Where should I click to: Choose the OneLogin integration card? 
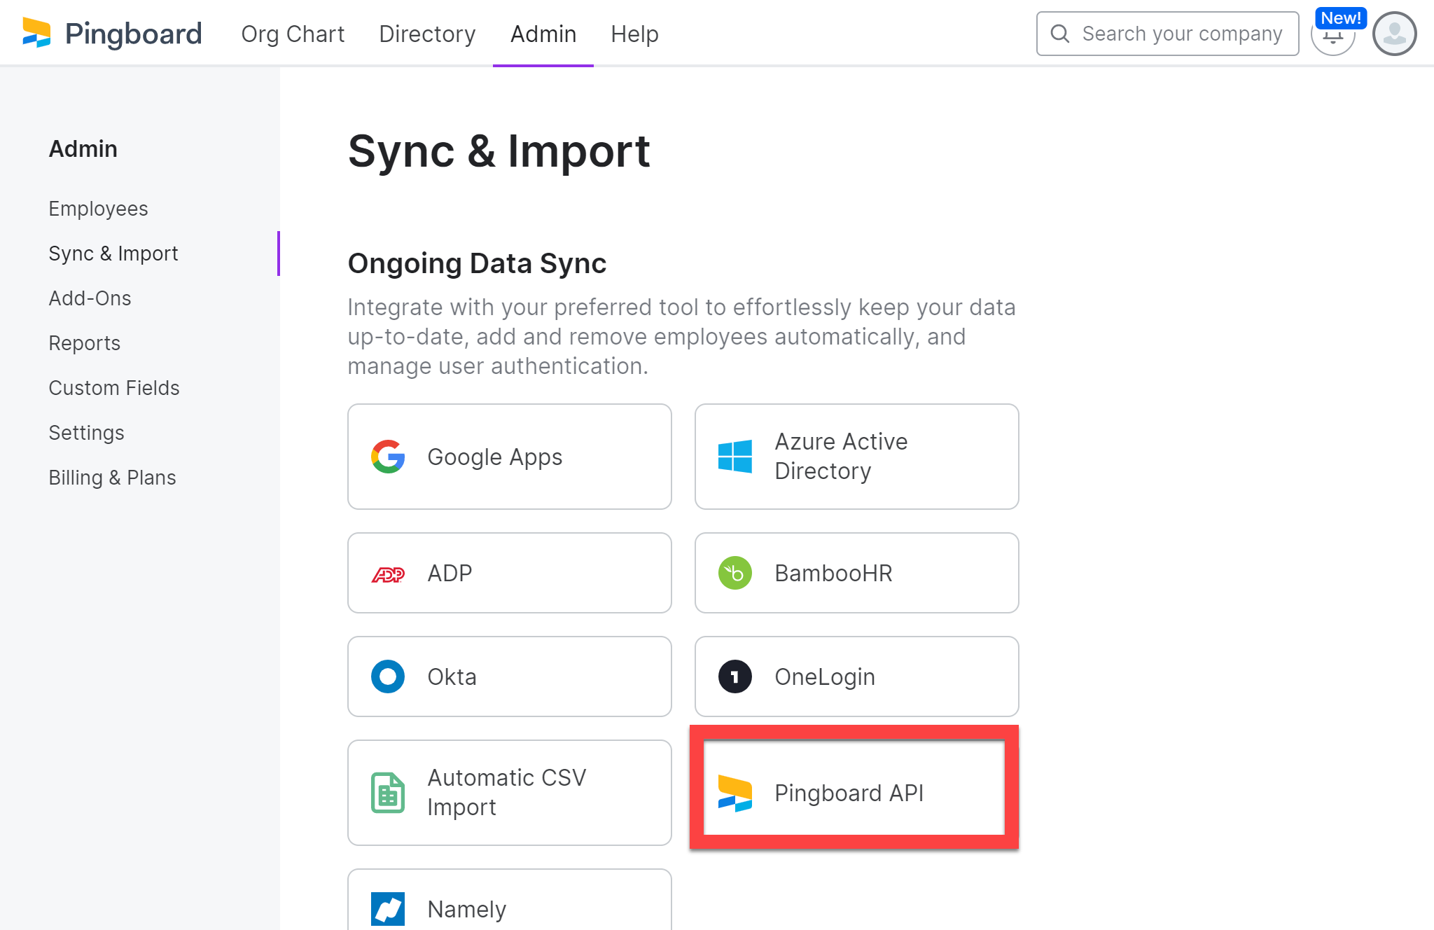coord(857,676)
